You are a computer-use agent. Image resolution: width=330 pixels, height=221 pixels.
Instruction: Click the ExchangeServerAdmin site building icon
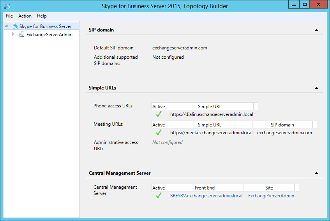pos(22,34)
